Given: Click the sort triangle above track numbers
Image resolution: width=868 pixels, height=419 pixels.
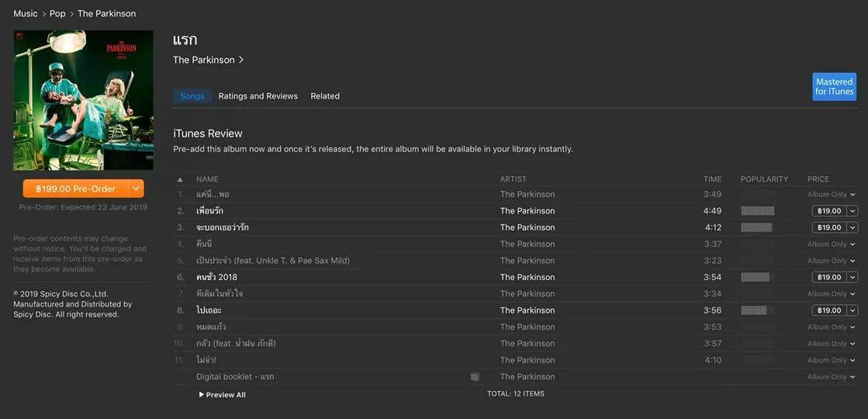Looking at the screenshot, I should click(x=180, y=179).
